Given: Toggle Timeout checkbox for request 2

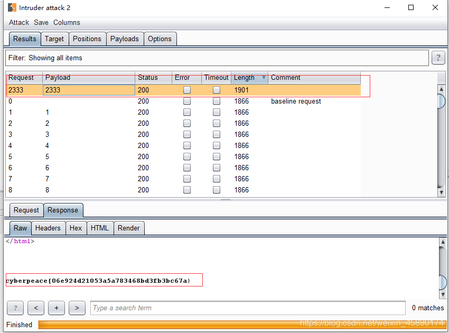Looking at the screenshot, I should pyautogui.click(x=217, y=123).
